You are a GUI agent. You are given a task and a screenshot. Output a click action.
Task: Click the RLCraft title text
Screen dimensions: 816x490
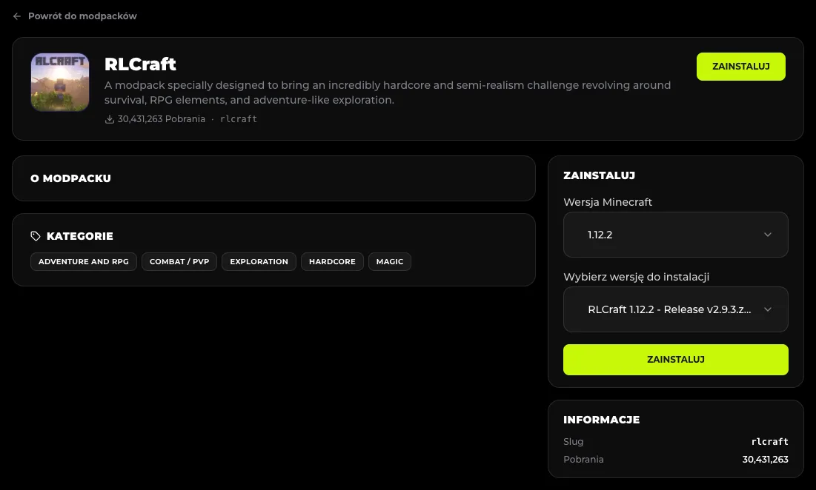[140, 64]
